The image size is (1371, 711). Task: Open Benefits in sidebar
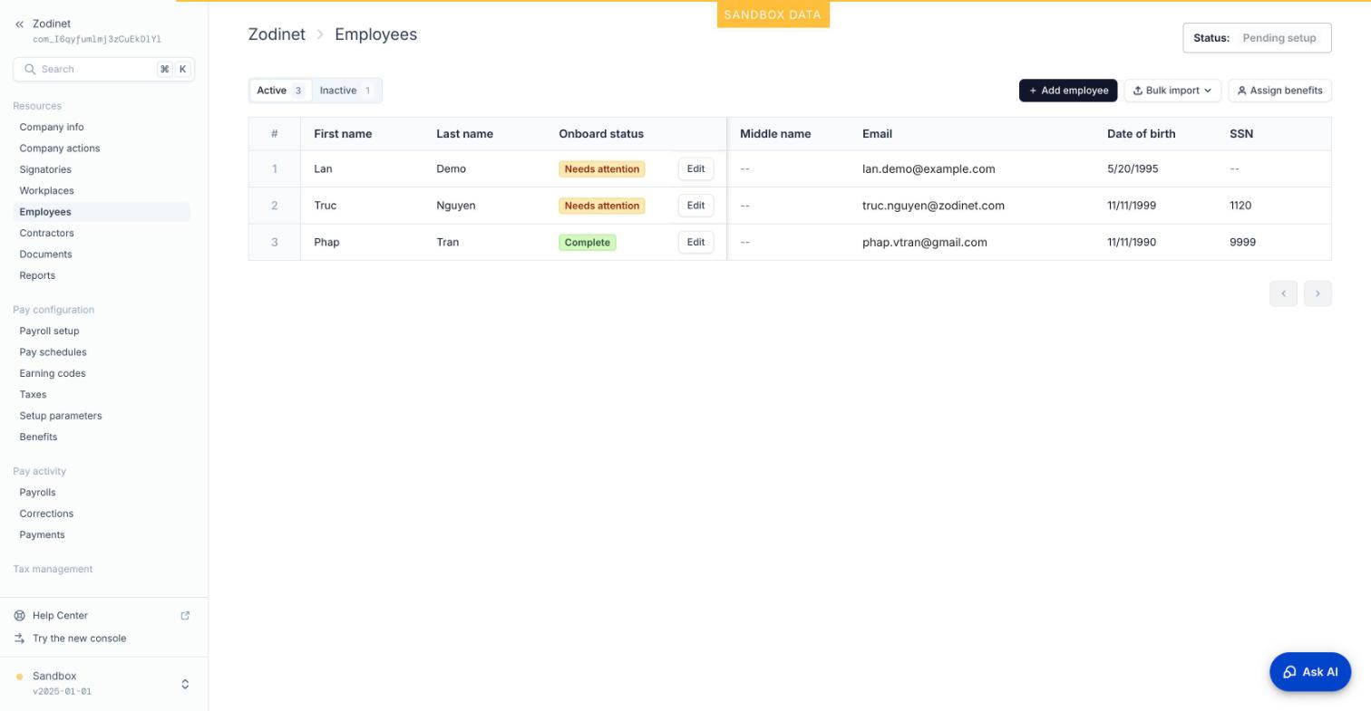pos(38,437)
